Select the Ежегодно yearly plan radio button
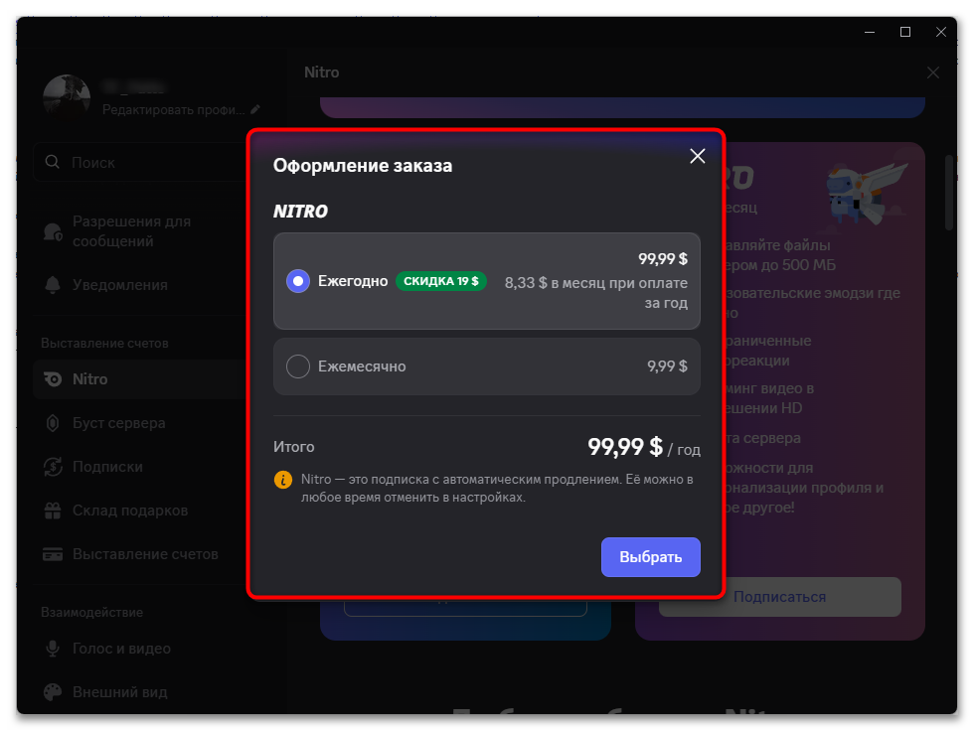This screenshot has height=731, width=974. [298, 281]
